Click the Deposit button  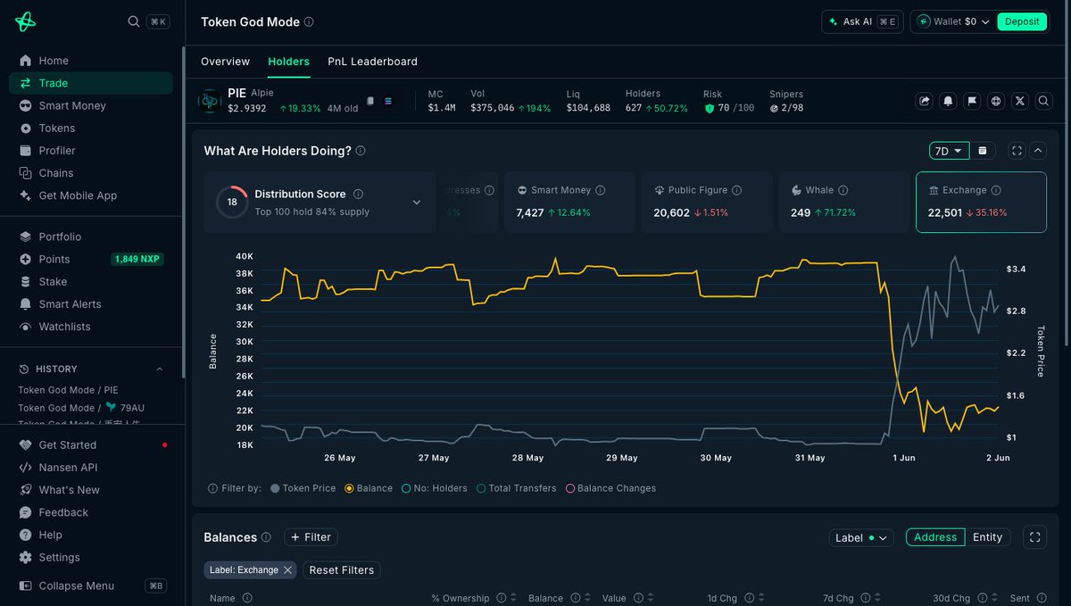click(x=1022, y=21)
